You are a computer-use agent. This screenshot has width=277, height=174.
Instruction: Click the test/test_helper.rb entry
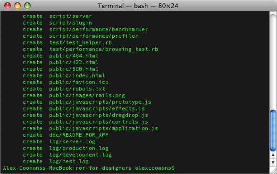click(81, 43)
